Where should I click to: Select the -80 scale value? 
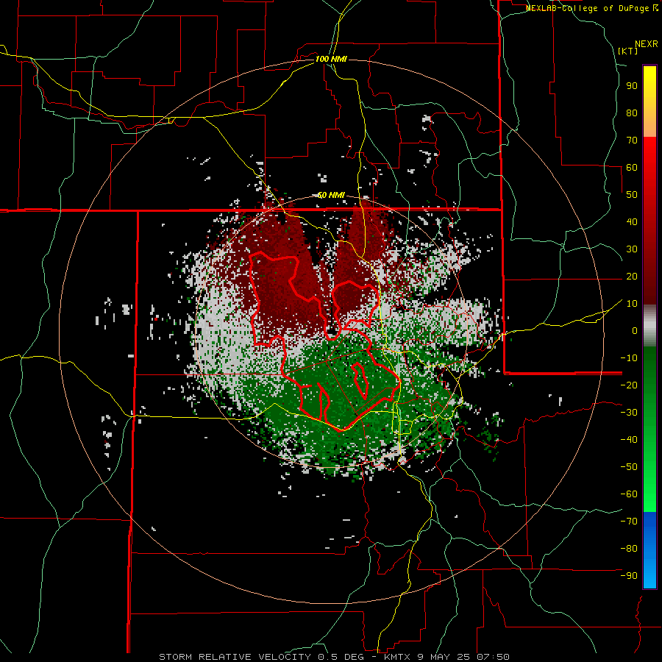click(x=629, y=549)
